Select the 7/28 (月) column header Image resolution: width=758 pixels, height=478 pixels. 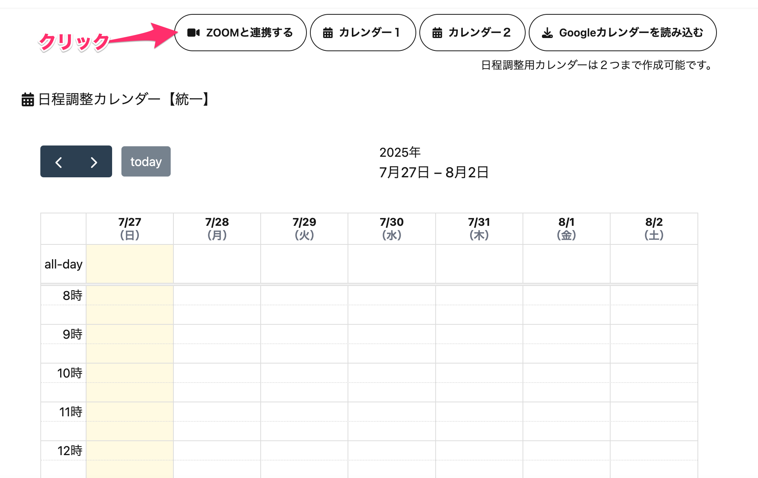point(217,229)
